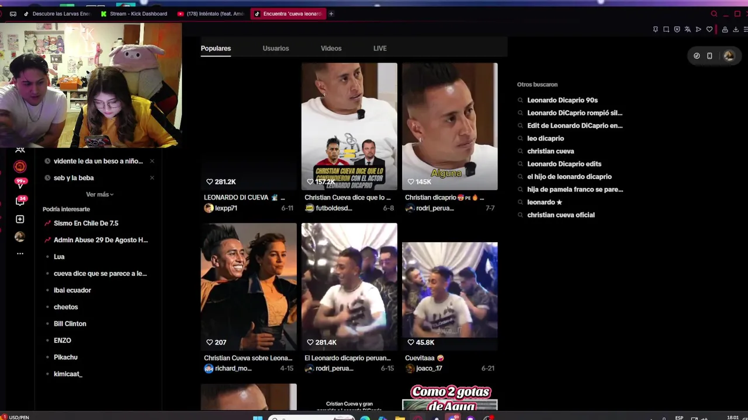Viewport: 748px width, 420px height.
Task: Switch to 'Descubre las Larvas' browser tab
Action: pos(57,14)
